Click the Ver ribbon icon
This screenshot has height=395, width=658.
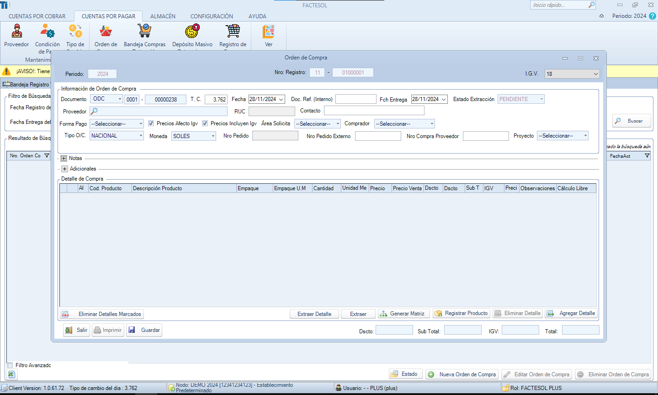click(269, 32)
